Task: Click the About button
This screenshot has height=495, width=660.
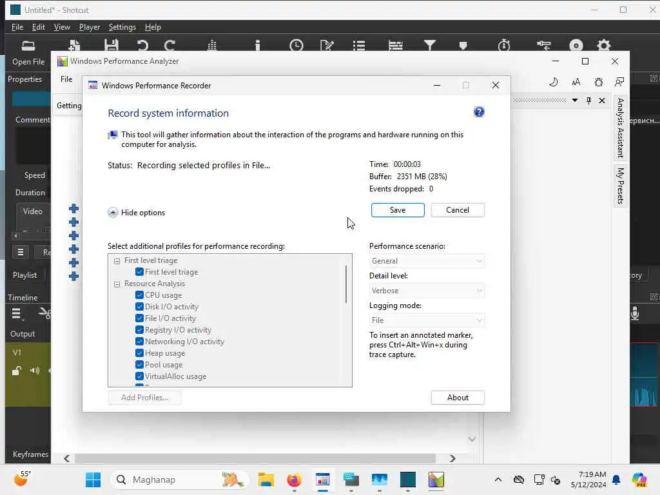Action: tap(458, 398)
